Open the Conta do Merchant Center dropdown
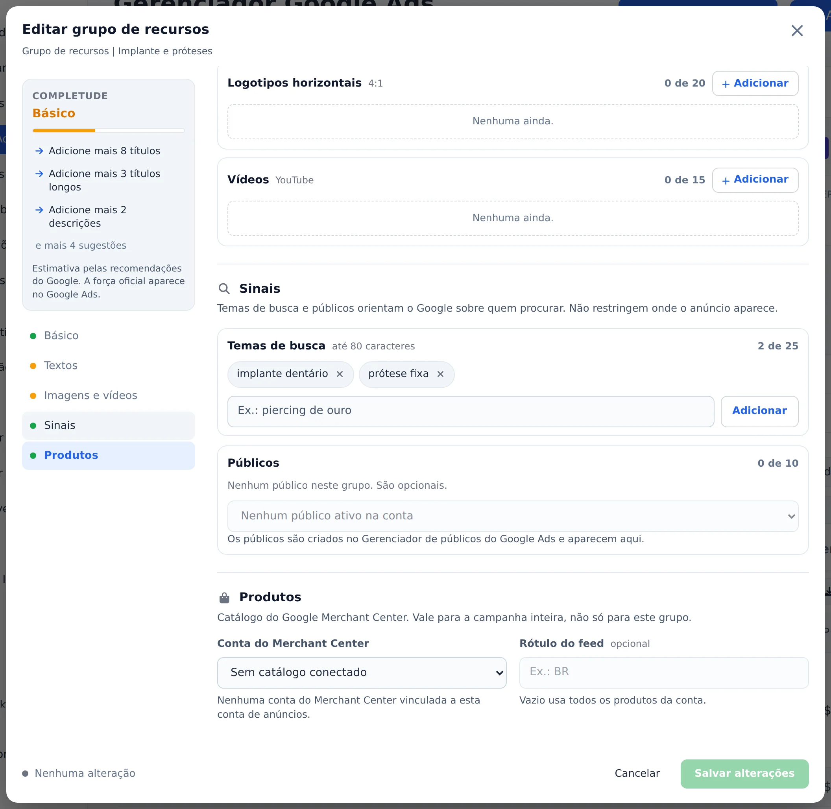 point(362,672)
